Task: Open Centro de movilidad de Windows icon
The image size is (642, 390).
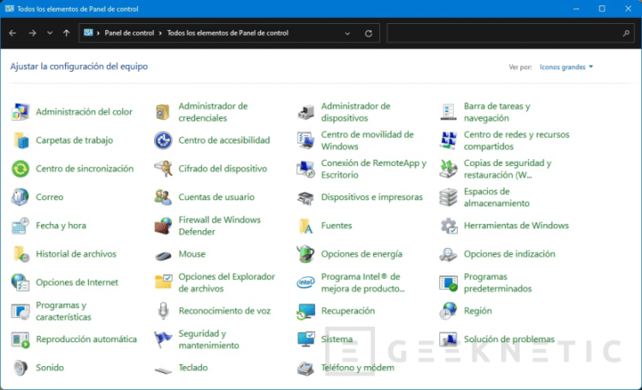Action: (306, 140)
